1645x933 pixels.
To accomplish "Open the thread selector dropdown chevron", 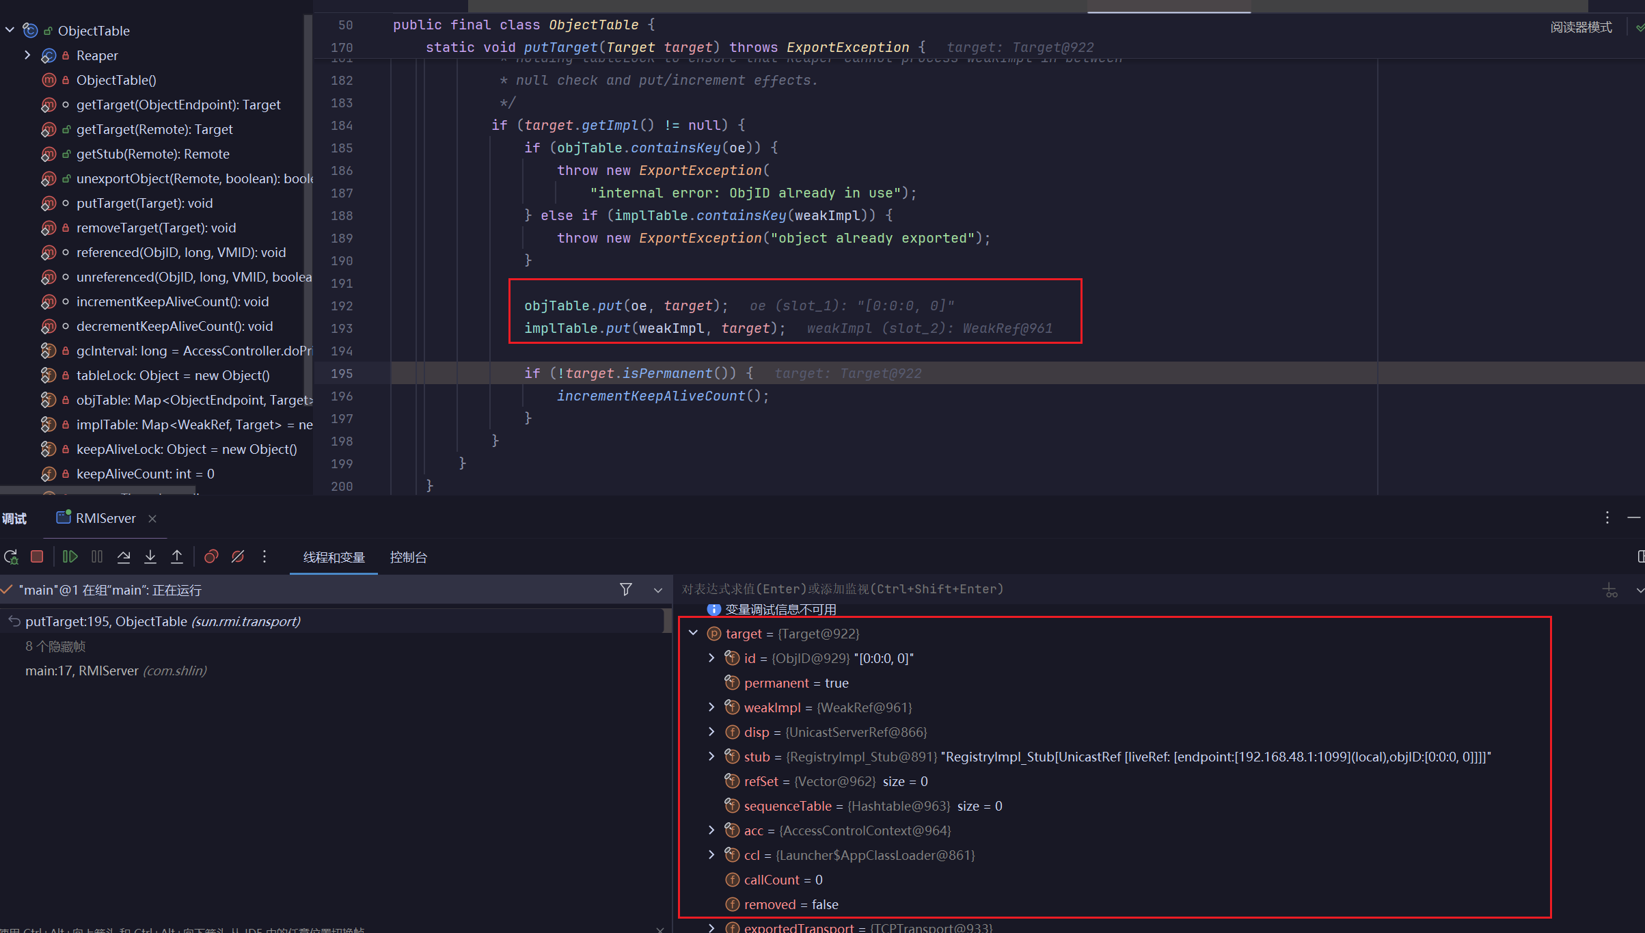I will click(657, 590).
